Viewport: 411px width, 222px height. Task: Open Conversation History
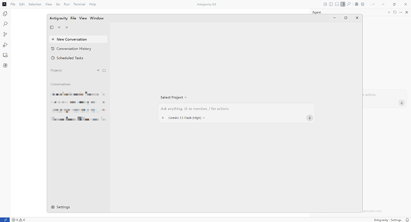coord(78,48)
